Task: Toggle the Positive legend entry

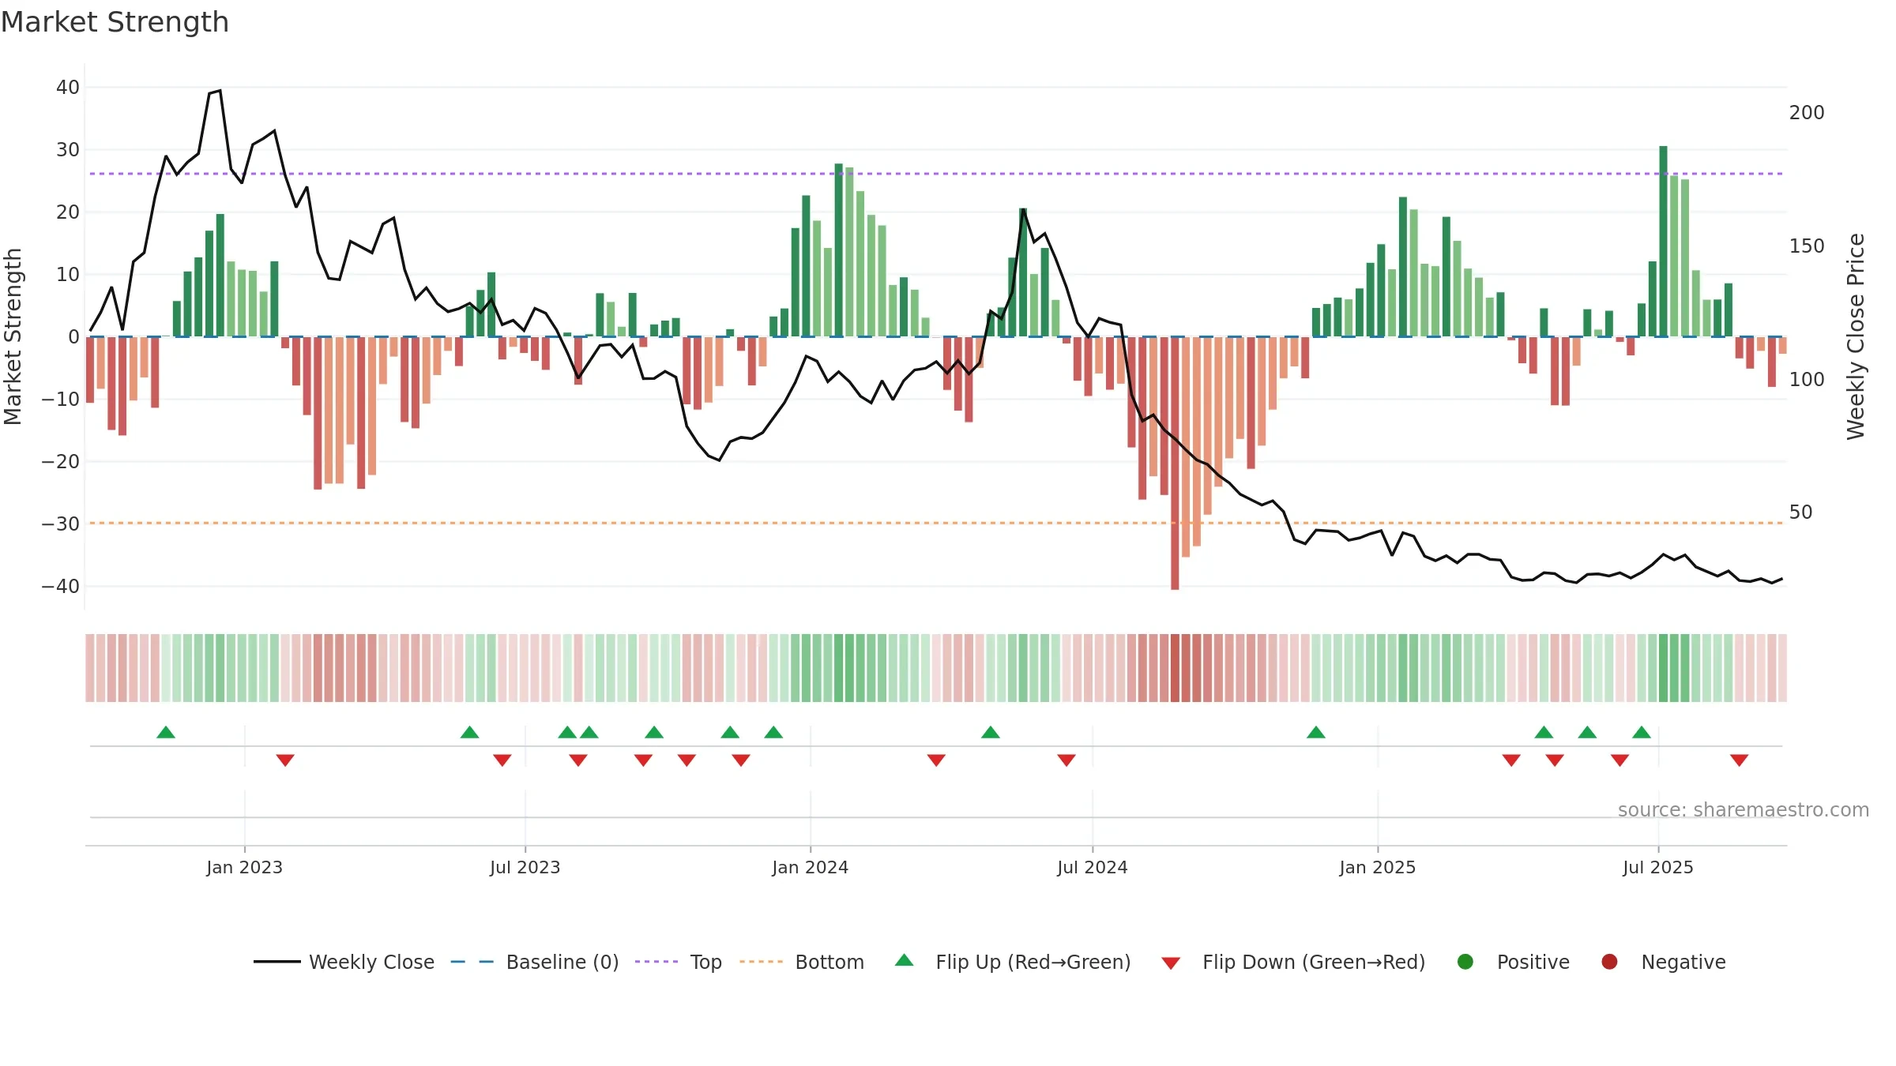Action: 1514,962
